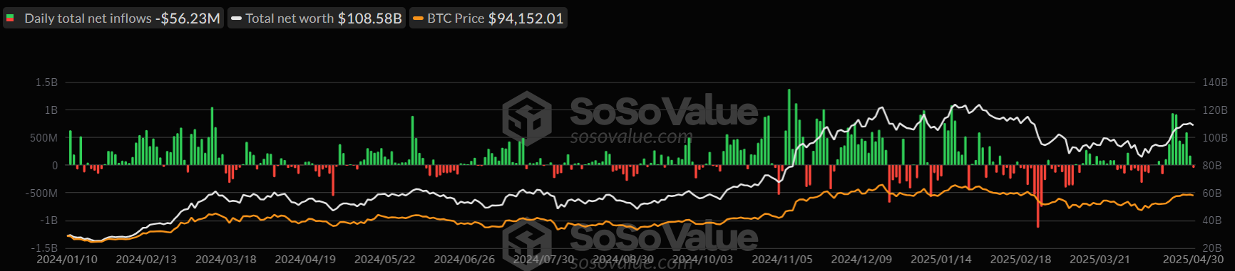Click the 2025/02/18 date label
Viewport: 1235px width, 271px height.
tap(1020, 260)
